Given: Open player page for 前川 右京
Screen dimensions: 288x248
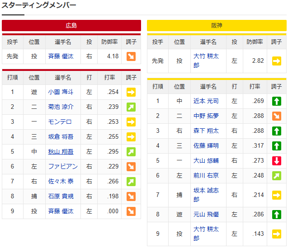Looking at the screenshot, I should click(206, 175).
